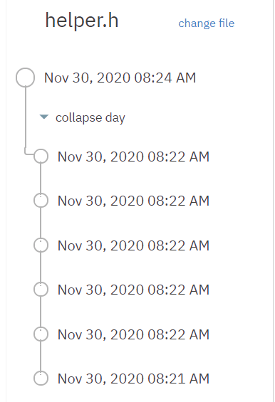Select the second 08:22 AM revision node circle
The width and height of the screenshot is (275, 402).
click(x=41, y=200)
